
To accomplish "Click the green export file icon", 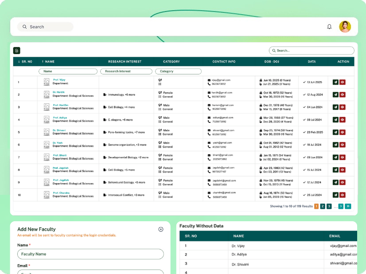I will point(17,51).
